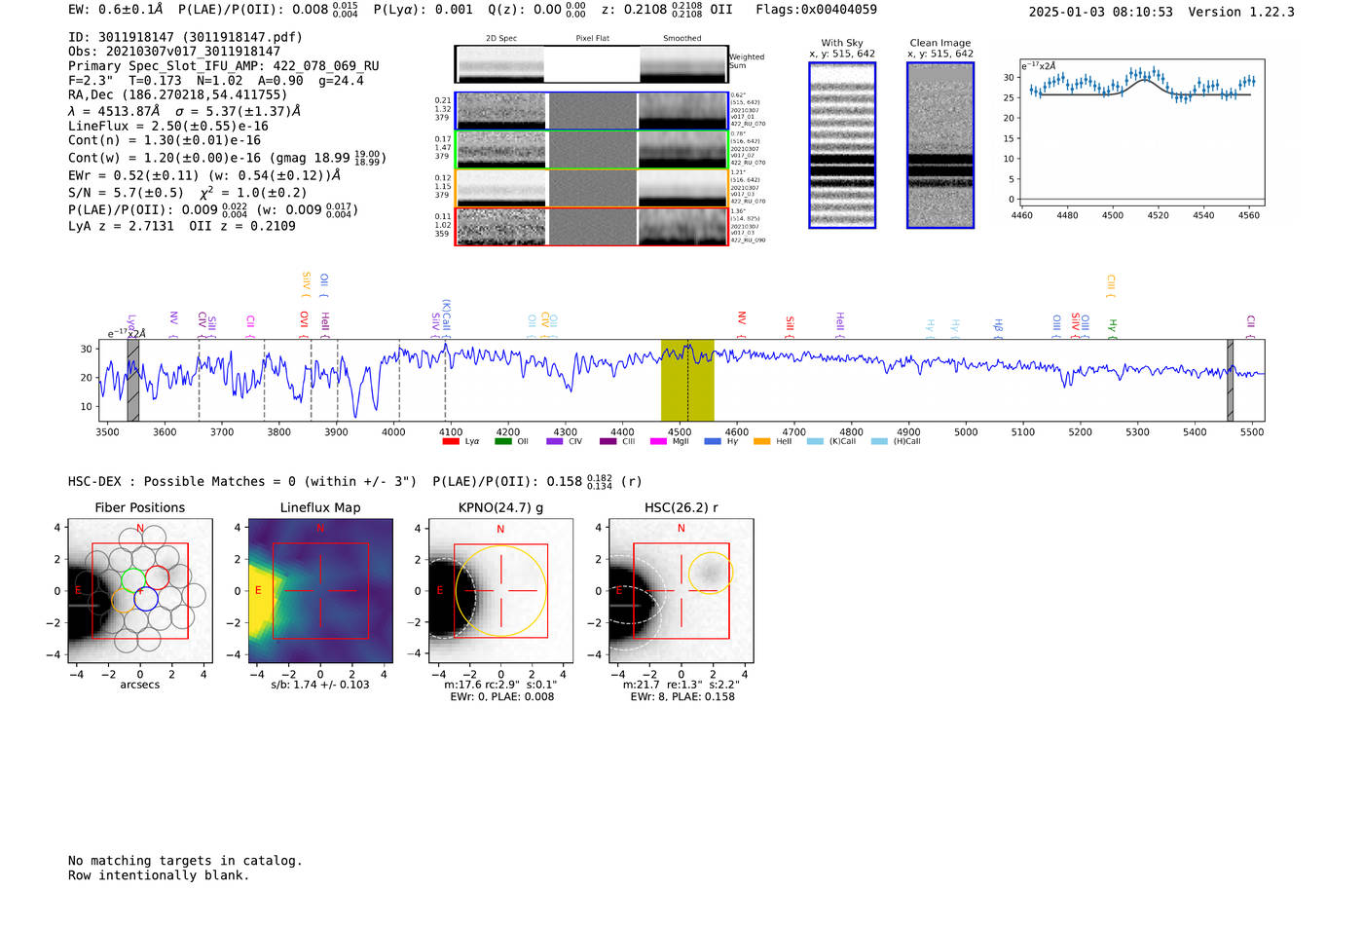Click the 'S/N = 5.7(±0.5)' value
Viewport: 1363px width, 928px height.
126,192
